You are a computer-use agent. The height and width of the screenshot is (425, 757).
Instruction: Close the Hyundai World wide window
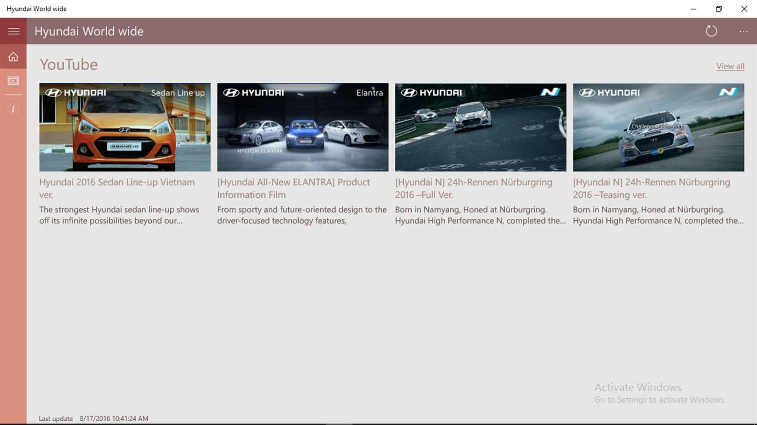pos(744,9)
